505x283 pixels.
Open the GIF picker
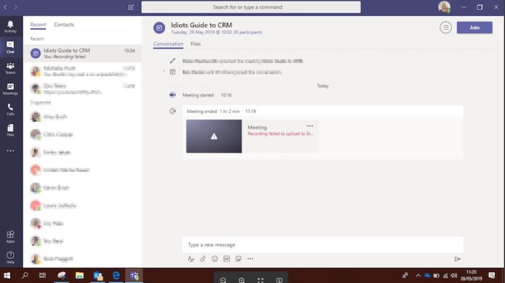coord(226,259)
